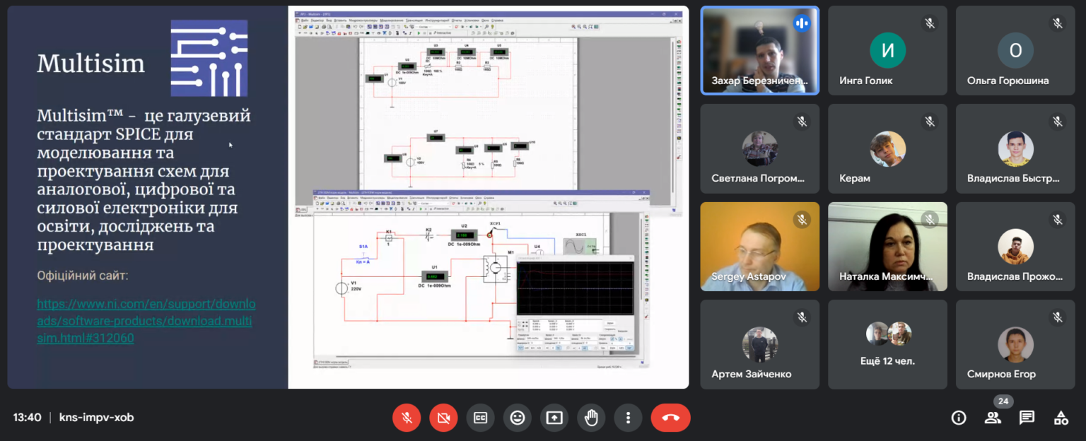
Task: Select Светлана Погром participant tile
Action: pos(760,148)
